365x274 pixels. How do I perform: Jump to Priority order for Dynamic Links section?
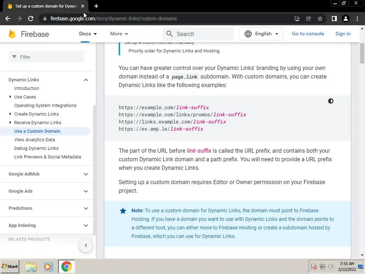point(174,51)
